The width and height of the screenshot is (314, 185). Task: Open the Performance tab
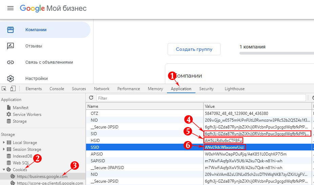click(x=129, y=89)
